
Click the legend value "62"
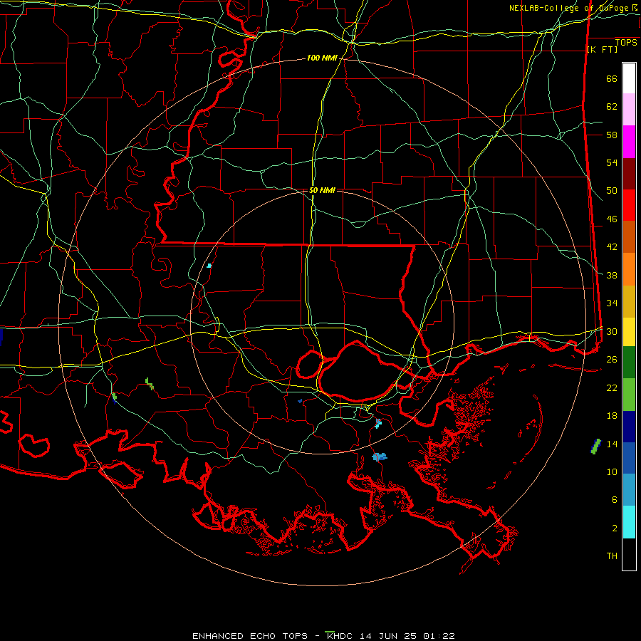[612, 107]
